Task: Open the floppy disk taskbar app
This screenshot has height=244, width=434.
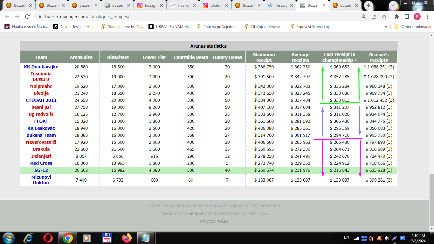Action: tap(107, 238)
